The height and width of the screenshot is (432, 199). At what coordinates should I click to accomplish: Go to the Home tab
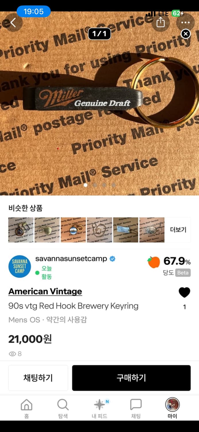pos(26,408)
